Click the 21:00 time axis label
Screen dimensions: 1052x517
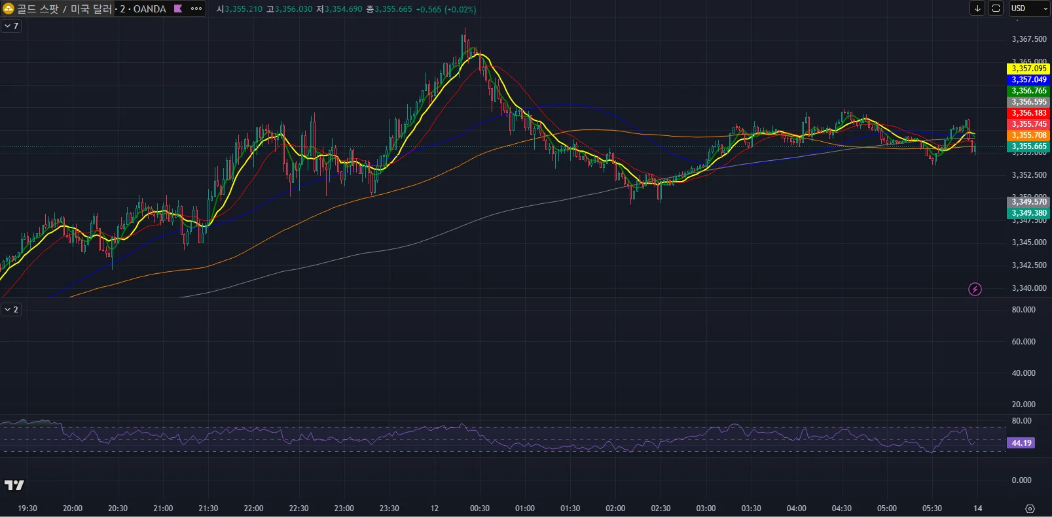tap(163, 509)
